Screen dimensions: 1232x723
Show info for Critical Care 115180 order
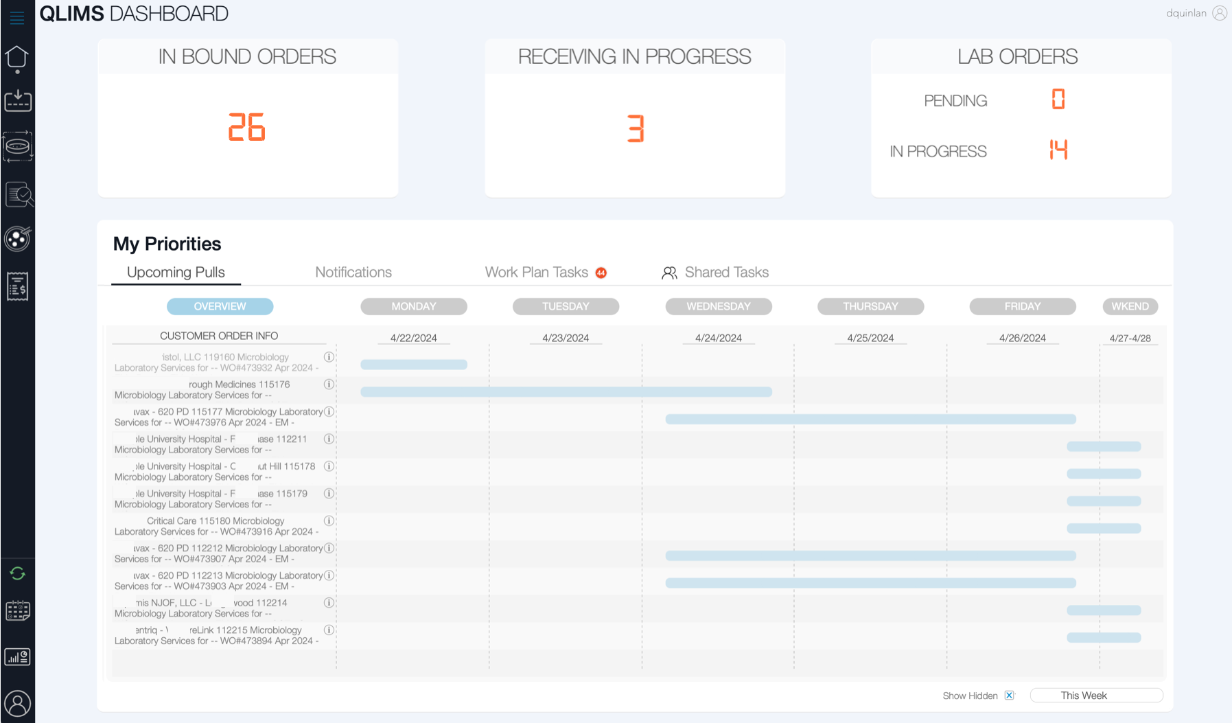coord(329,521)
